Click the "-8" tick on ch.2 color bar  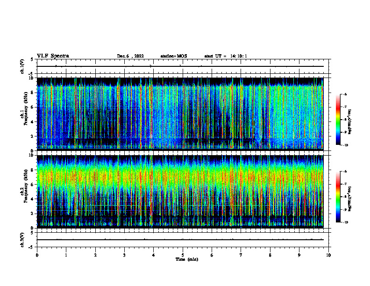coord(345,197)
